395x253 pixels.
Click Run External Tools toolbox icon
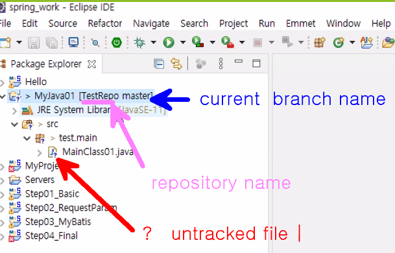coord(228,42)
